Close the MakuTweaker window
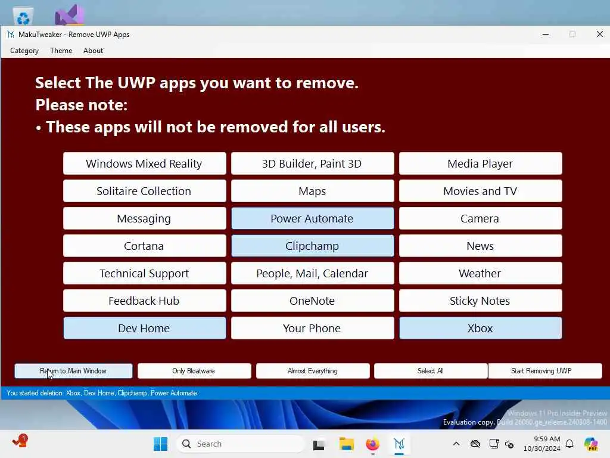The height and width of the screenshot is (458, 610). tap(600, 34)
